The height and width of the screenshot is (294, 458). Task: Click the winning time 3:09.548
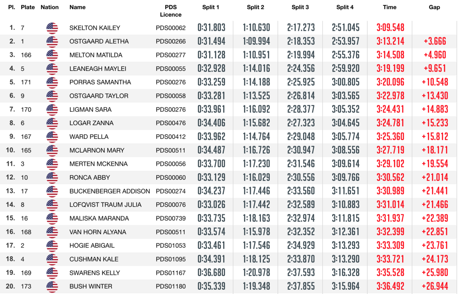[x=390, y=28]
